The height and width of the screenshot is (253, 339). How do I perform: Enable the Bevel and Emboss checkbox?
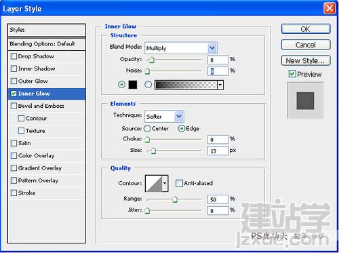click(14, 106)
